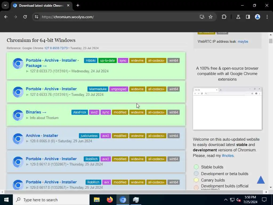
Task: Click the sync tag in Hibbiki row
Action: [123, 61]
